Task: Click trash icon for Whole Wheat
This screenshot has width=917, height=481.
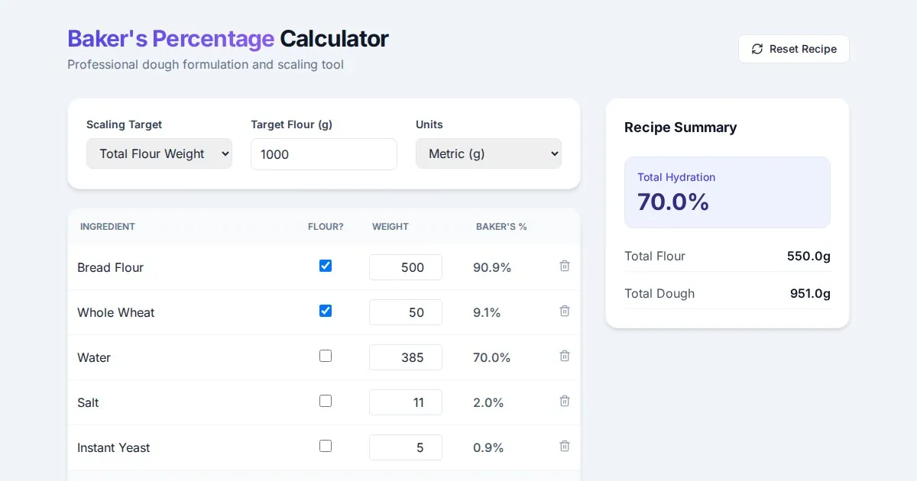Action: pos(565,312)
